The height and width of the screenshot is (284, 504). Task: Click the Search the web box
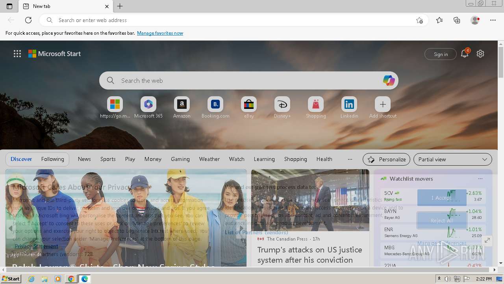tap(249, 80)
